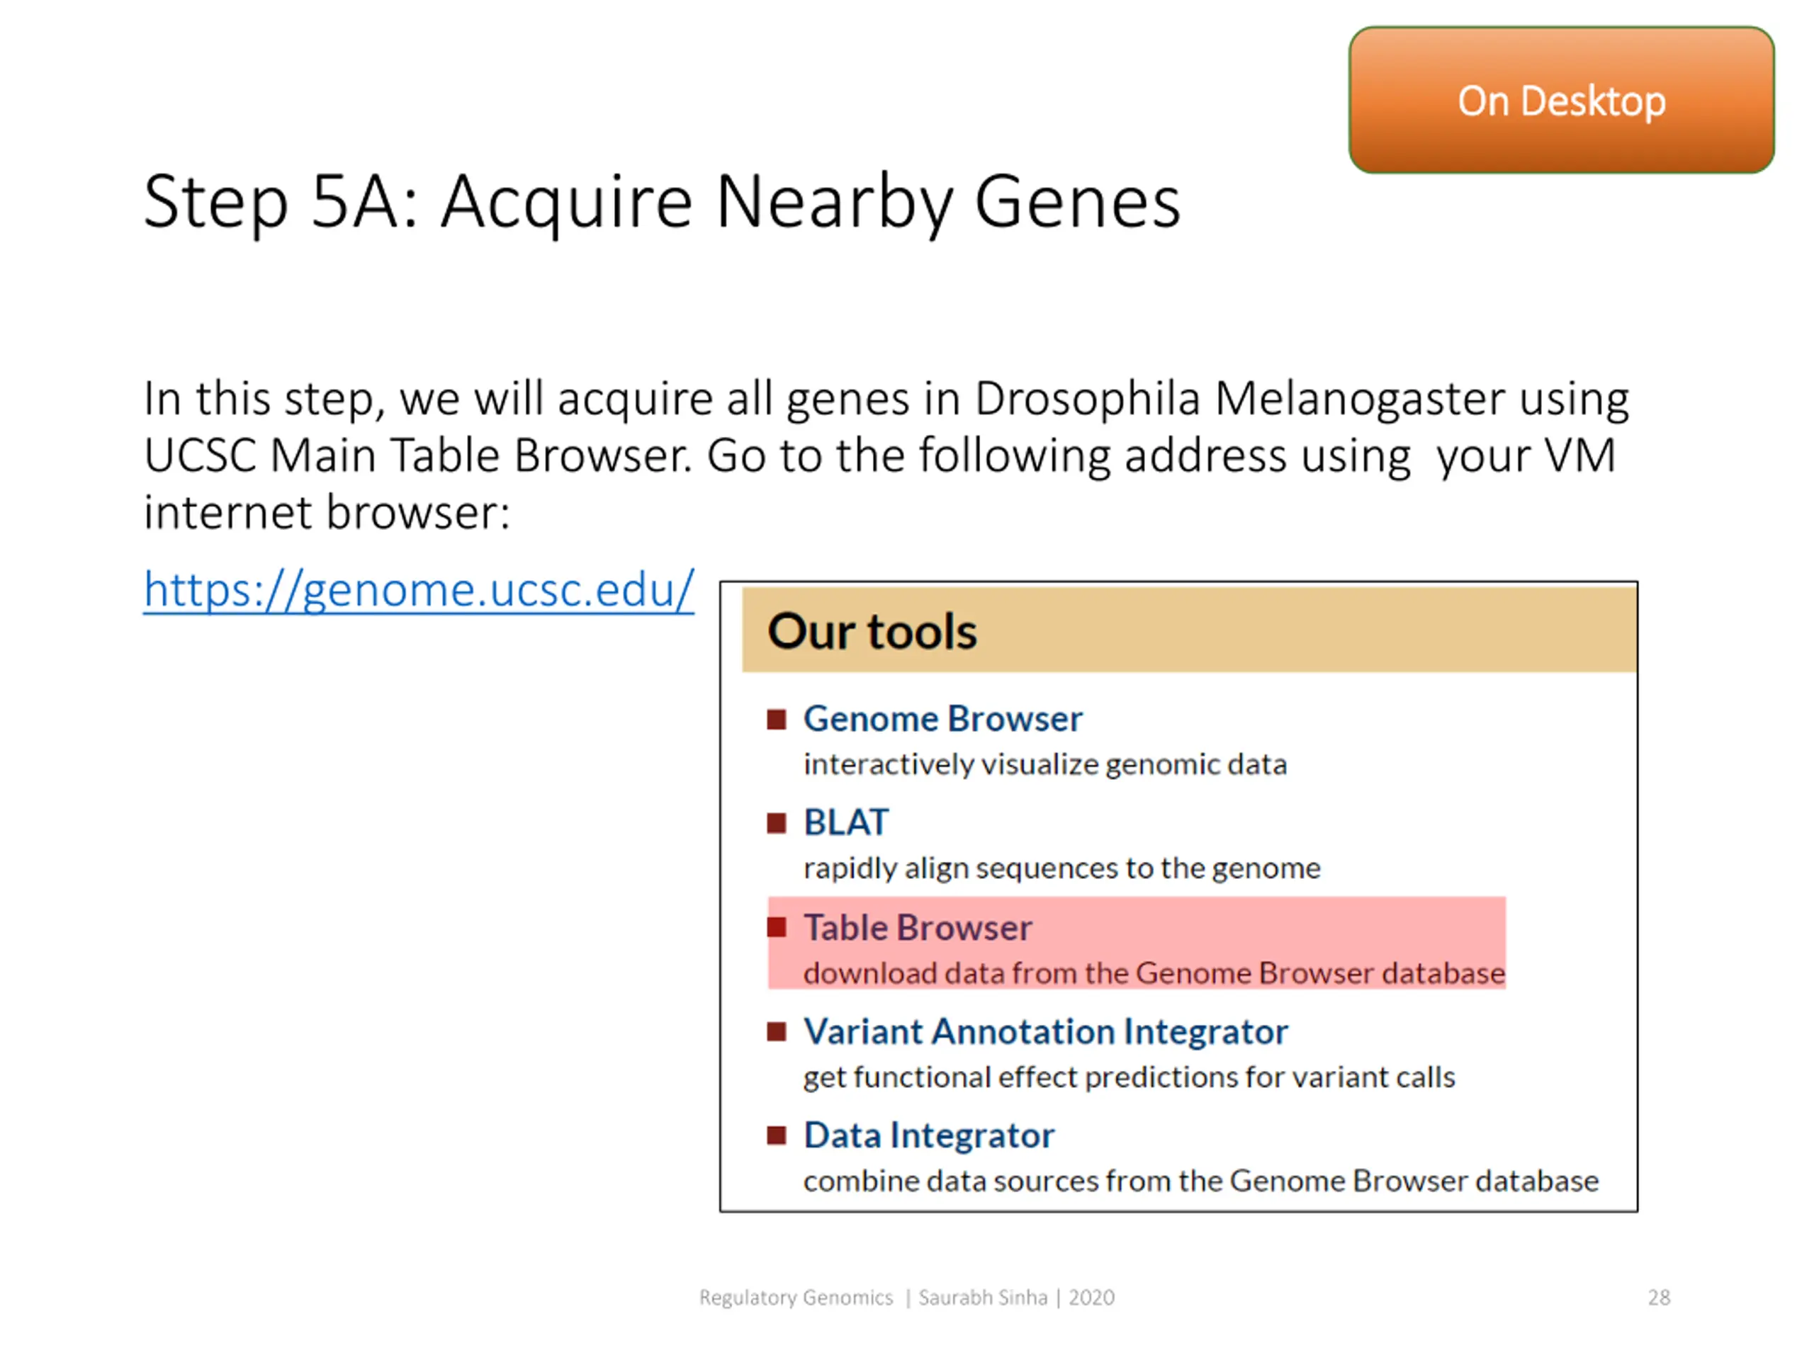Select the BLAT tool link
The height and width of the screenshot is (1360, 1814).
click(845, 822)
